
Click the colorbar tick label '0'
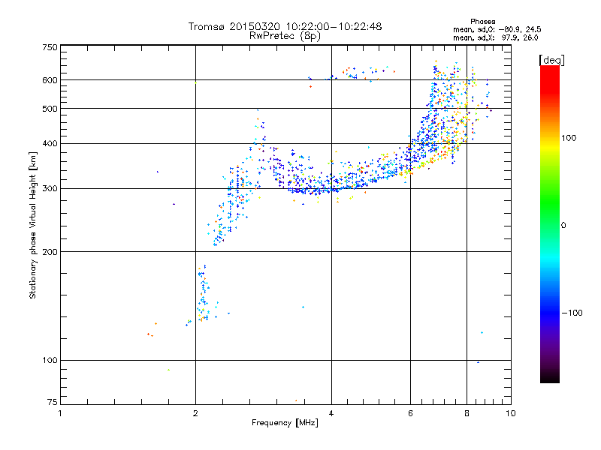pos(563,226)
